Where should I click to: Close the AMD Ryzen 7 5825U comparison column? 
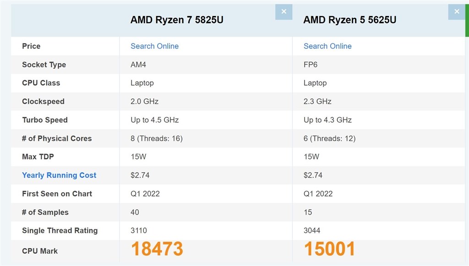pos(284,12)
